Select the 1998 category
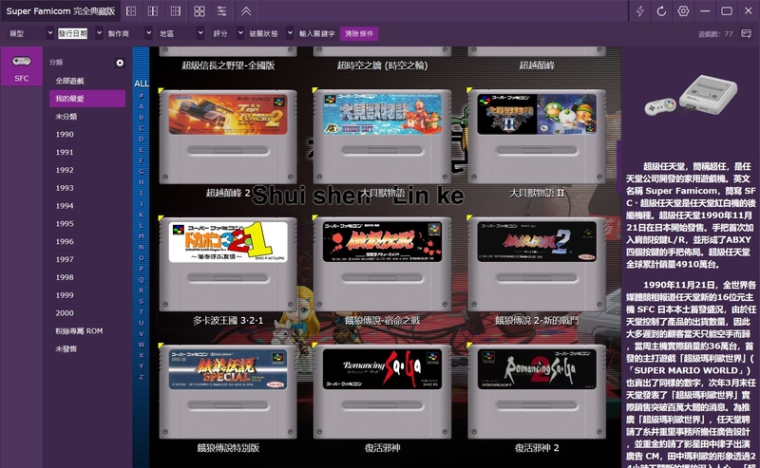This screenshot has width=760, height=468. (x=87, y=277)
